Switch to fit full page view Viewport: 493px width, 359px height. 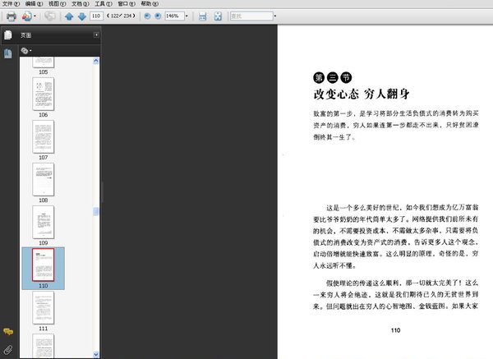click(217, 16)
